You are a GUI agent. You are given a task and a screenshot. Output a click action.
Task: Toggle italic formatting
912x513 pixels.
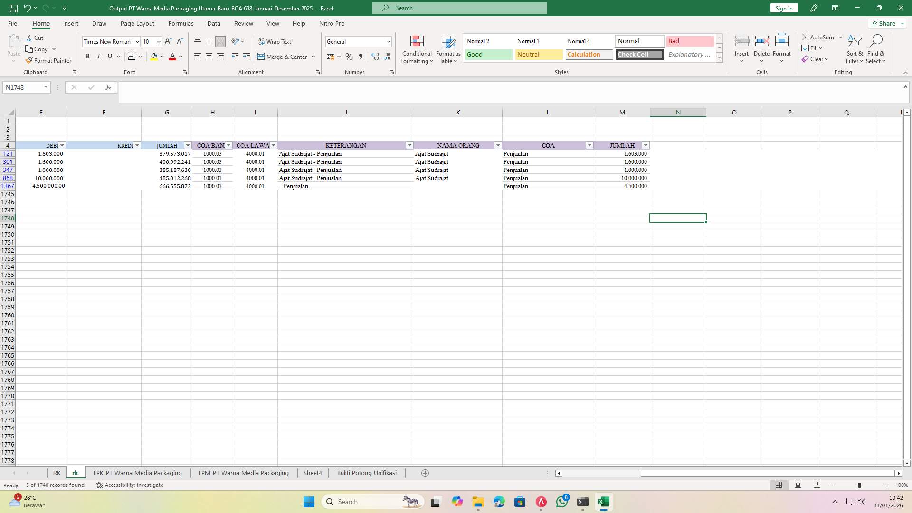[99, 56]
